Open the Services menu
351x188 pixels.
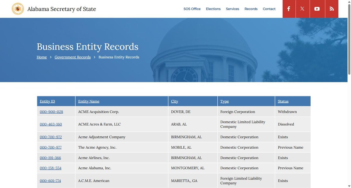[233, 9]
